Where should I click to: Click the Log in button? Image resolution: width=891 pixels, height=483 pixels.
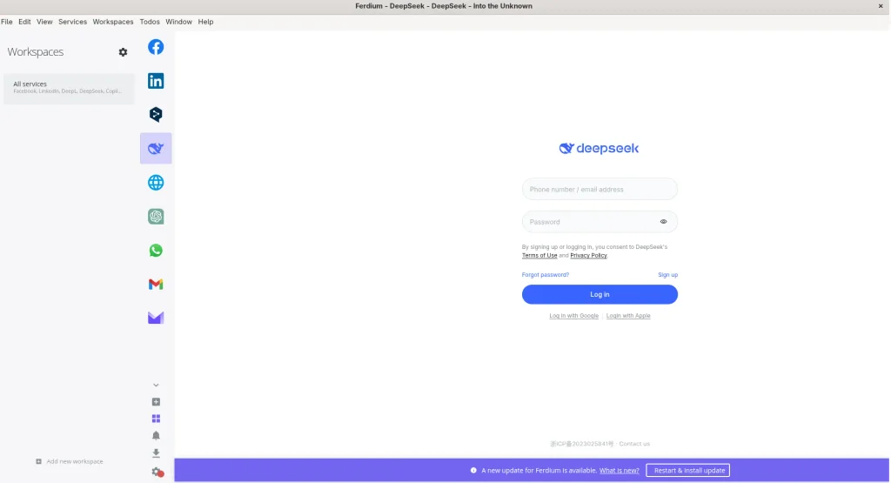pos(600,294)
